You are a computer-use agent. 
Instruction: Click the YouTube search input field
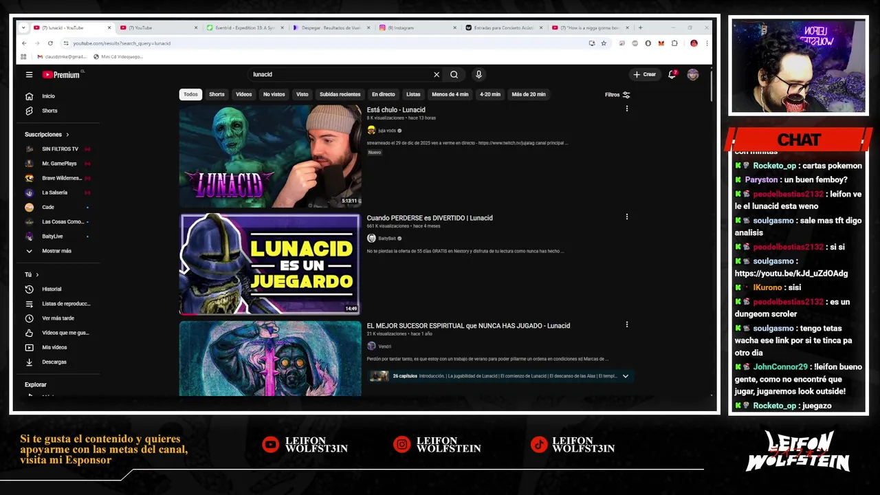tap(340, 74)
